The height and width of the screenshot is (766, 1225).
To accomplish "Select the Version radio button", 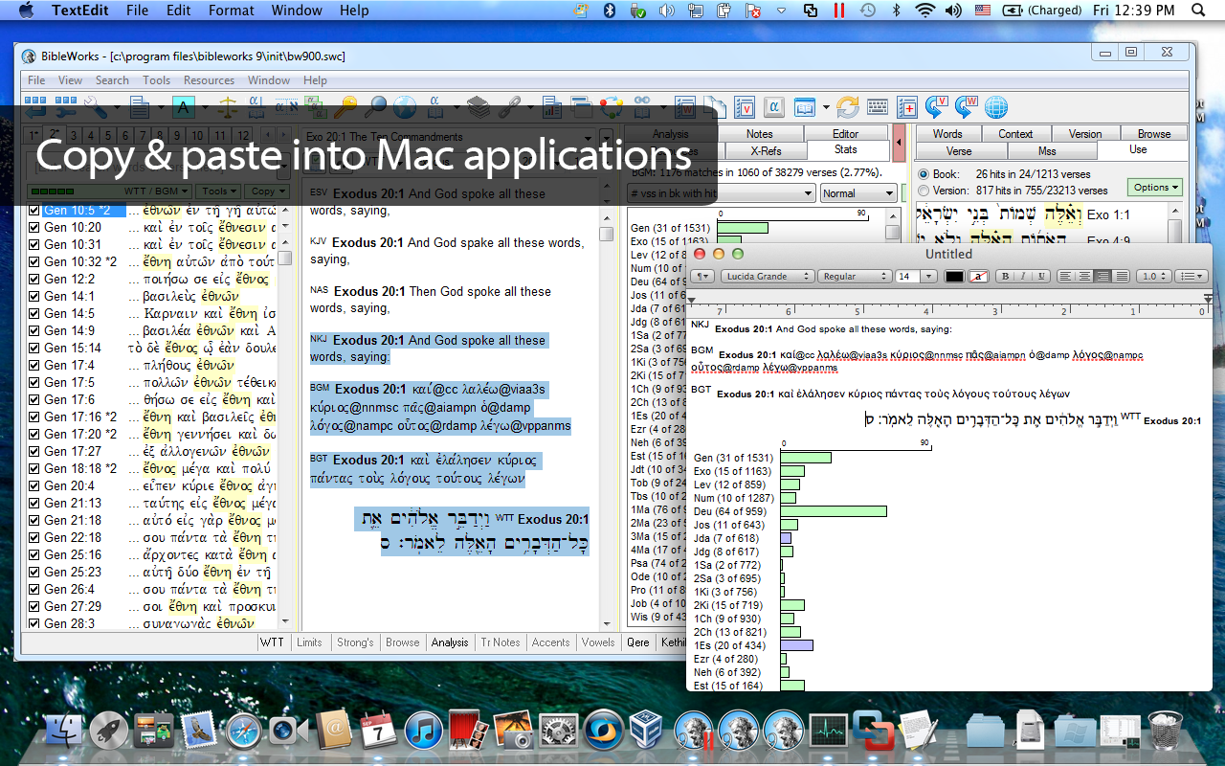I will [x=923, y=191].
